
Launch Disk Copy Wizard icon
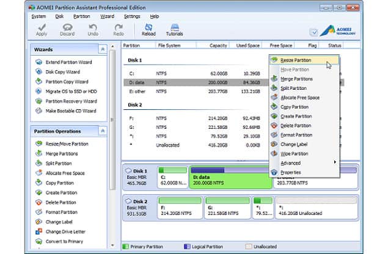point(38,72)
